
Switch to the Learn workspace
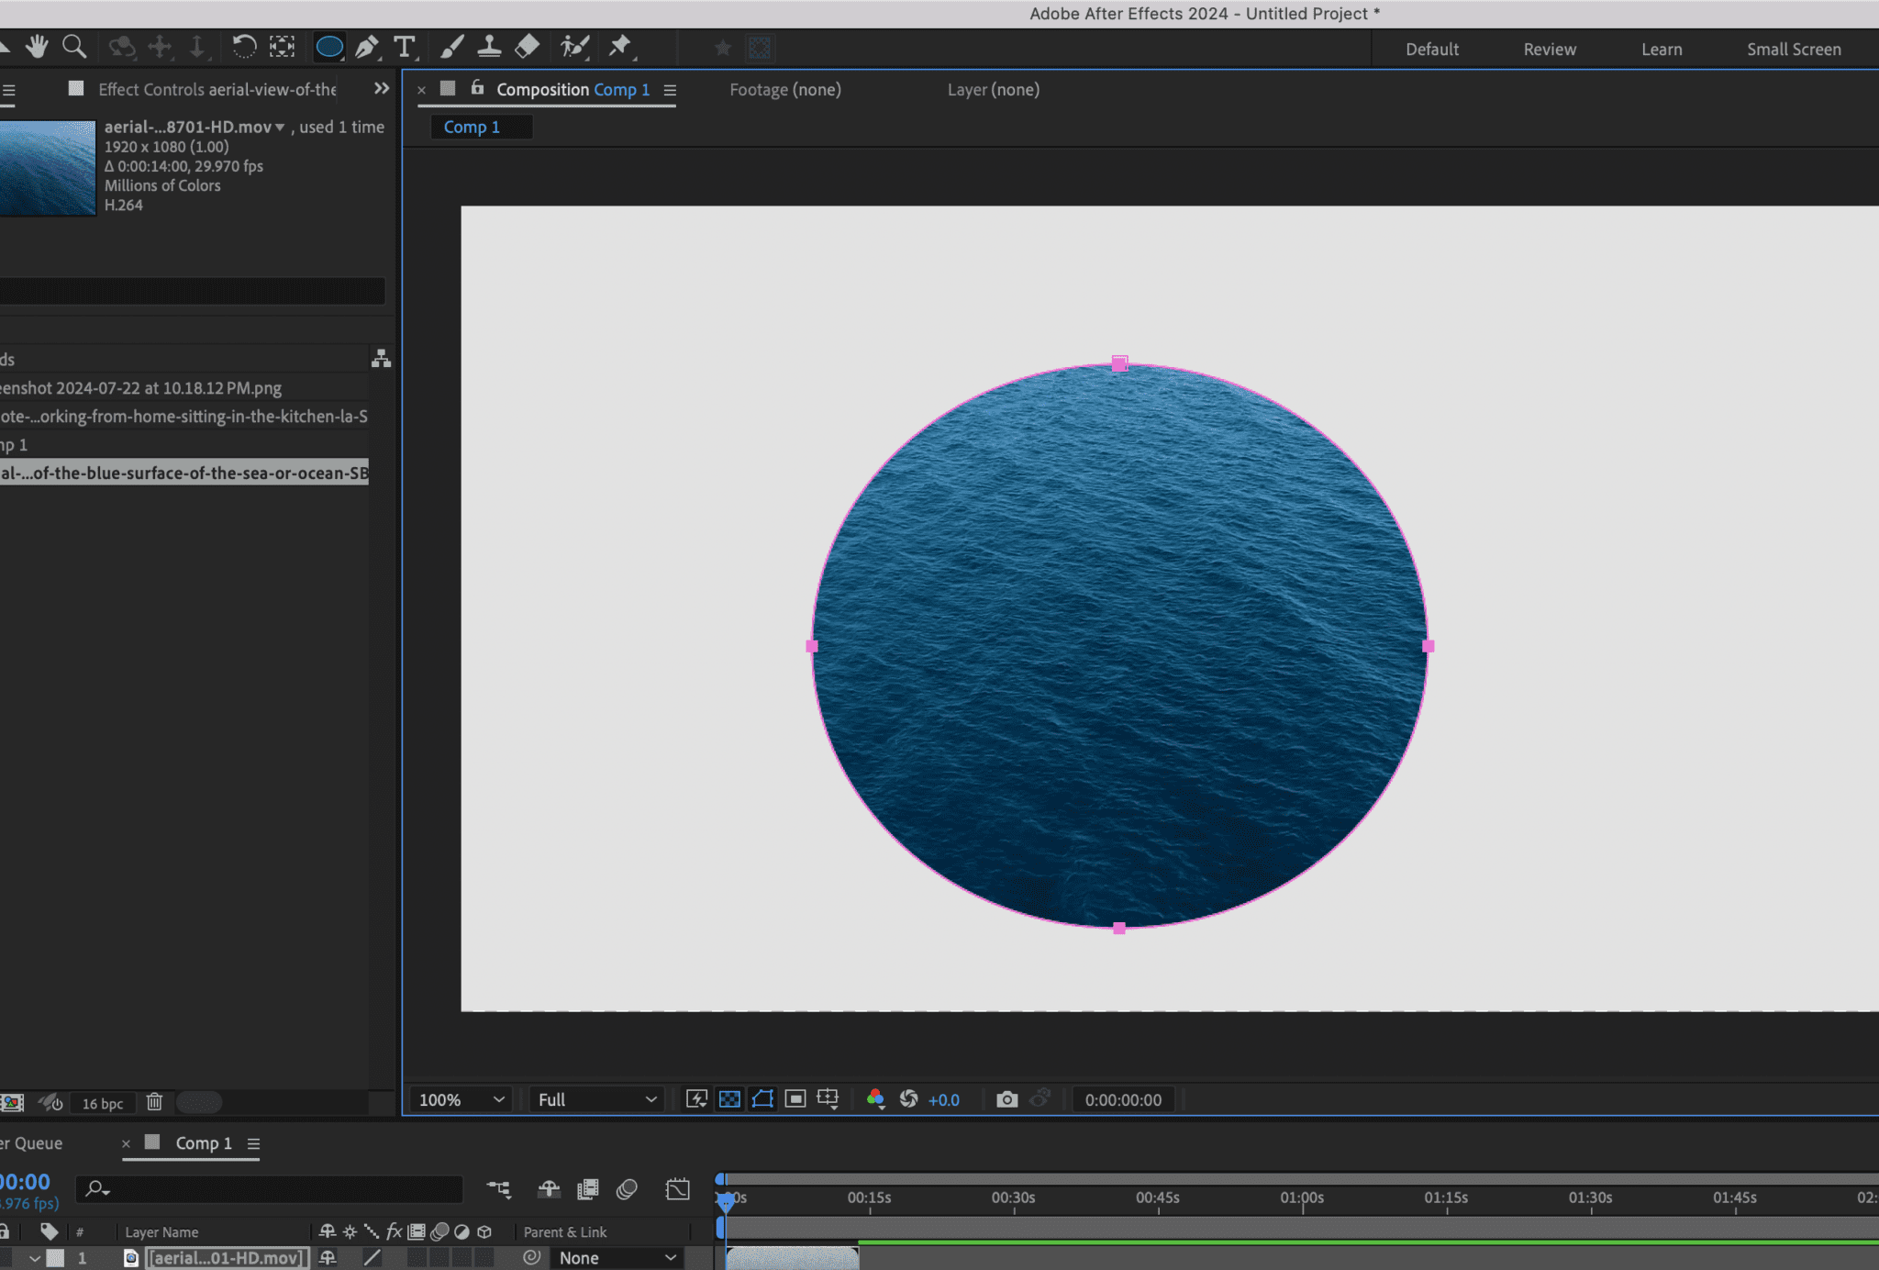1662,49
